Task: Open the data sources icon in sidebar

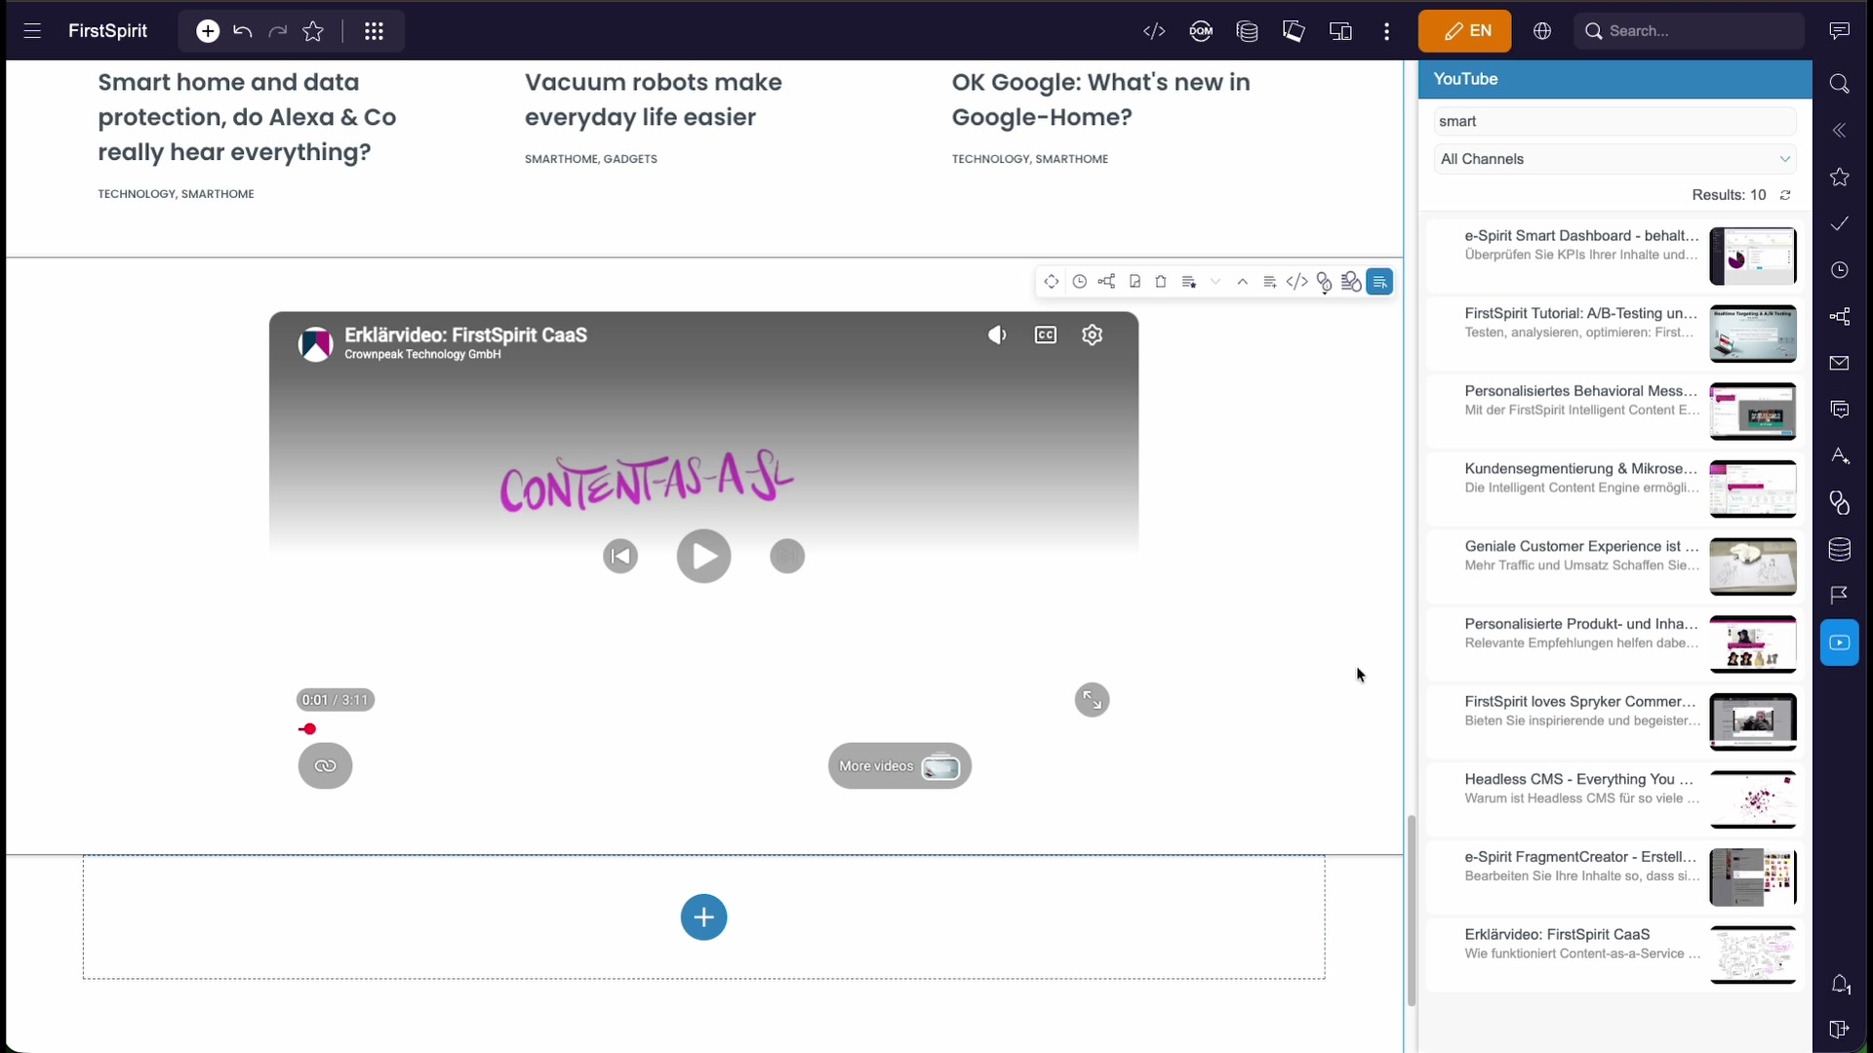Action: (x=1840, y=549)
